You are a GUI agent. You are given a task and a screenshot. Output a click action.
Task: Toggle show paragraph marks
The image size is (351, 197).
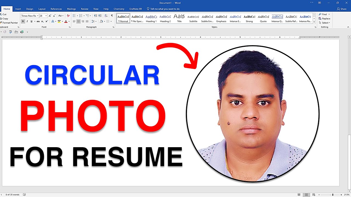(x=112, y=16)
